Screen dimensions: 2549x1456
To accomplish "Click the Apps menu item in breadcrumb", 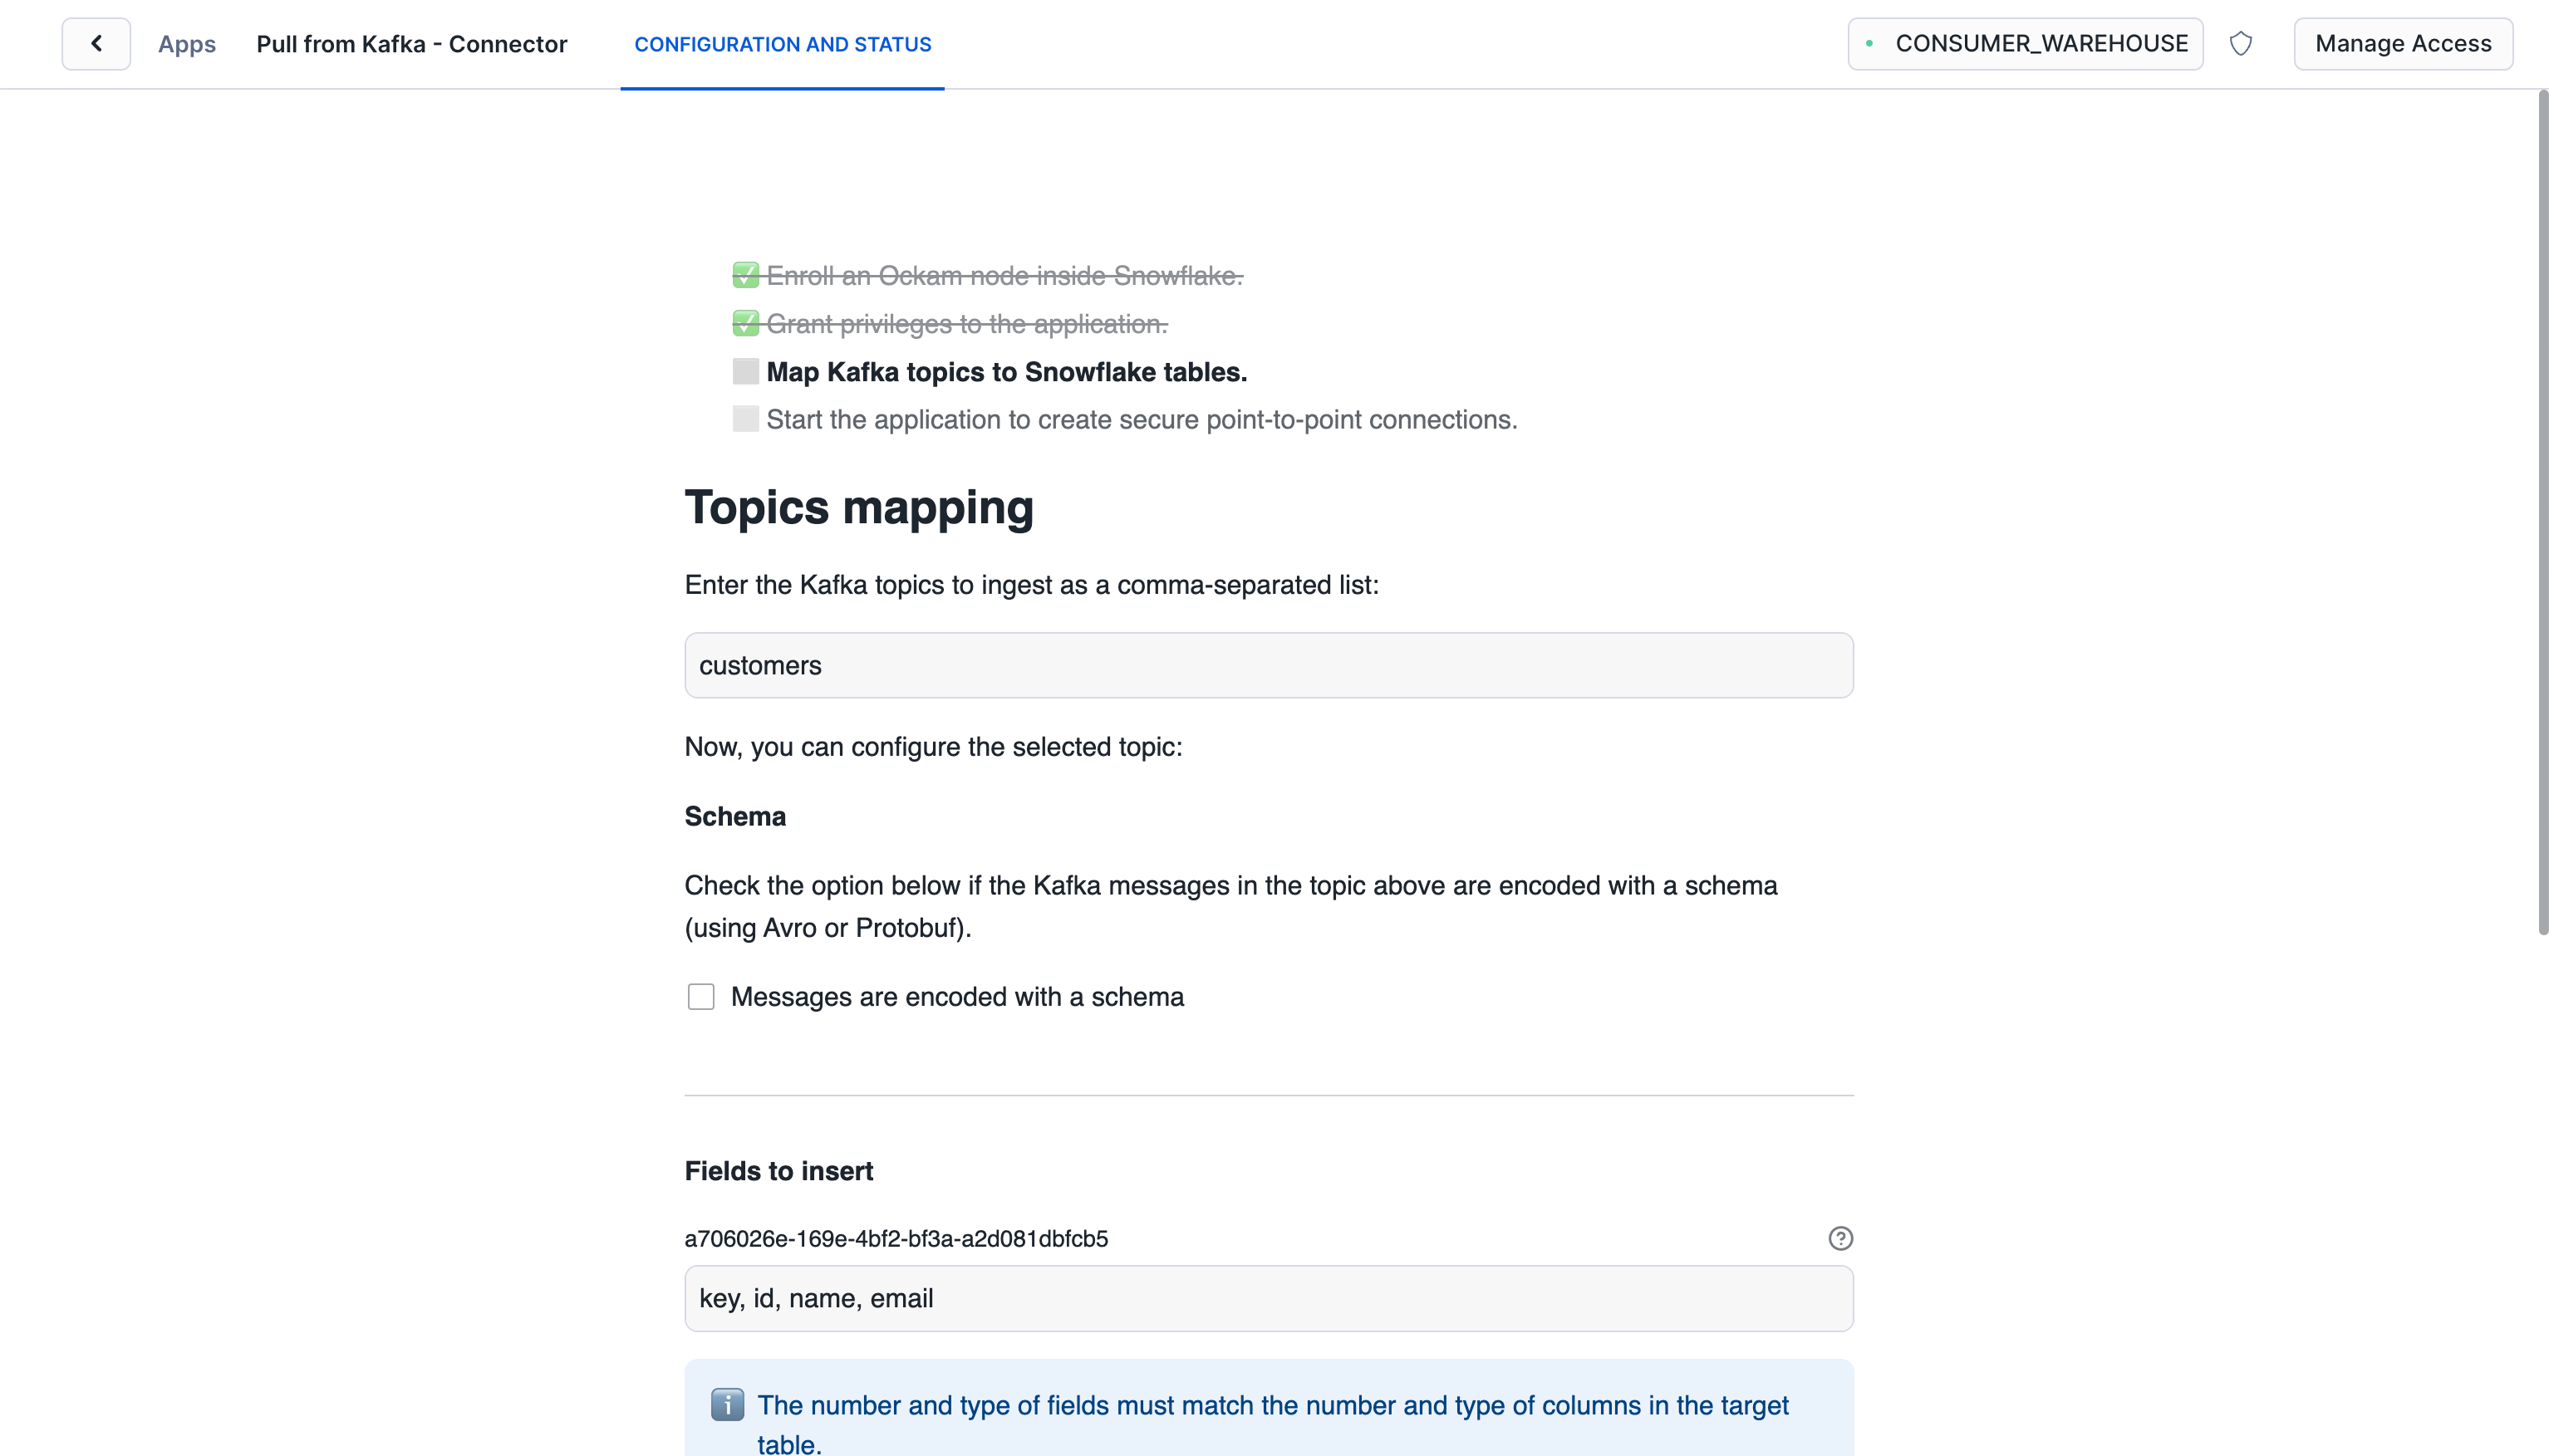I will tap(187, 44).
